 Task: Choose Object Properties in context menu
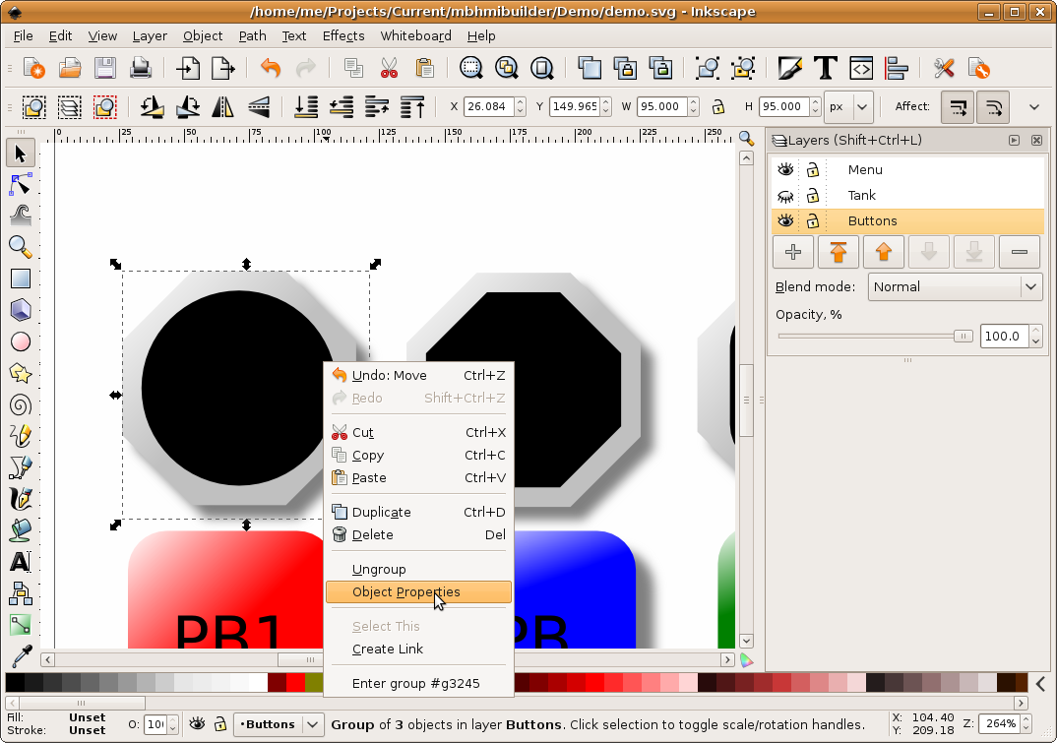(418, 592)
